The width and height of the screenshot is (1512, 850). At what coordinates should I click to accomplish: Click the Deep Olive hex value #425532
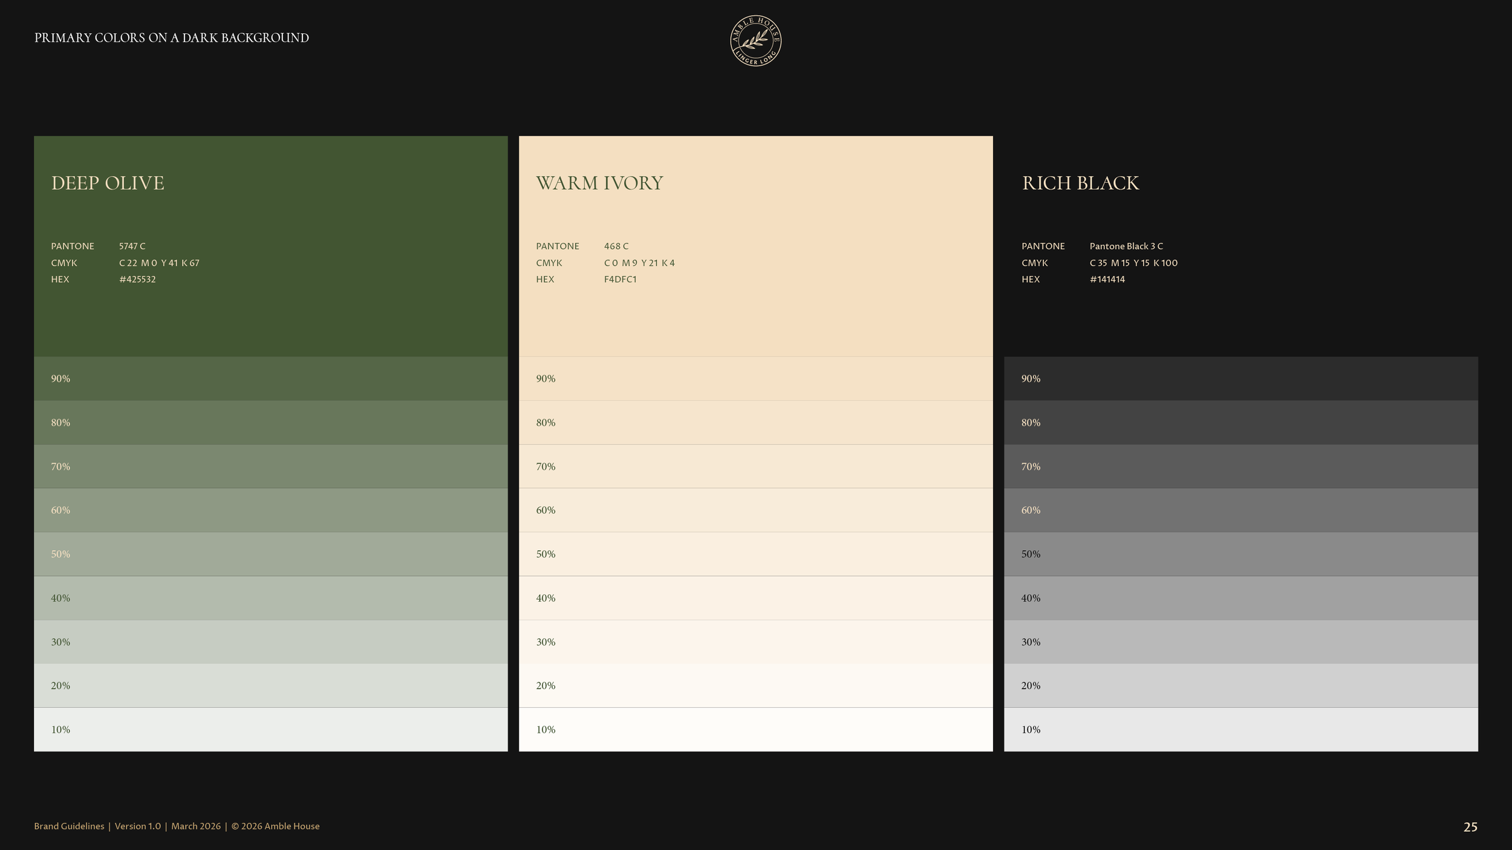tap(137, 279)
